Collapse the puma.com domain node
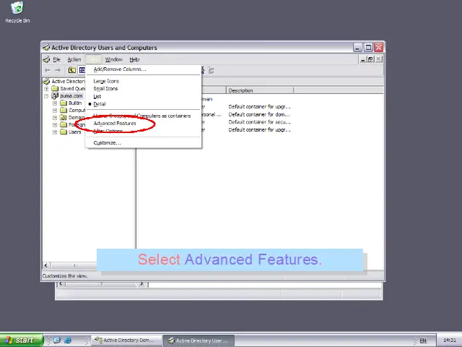The width and height of the screenshot is (462, 347). point(46,96)
